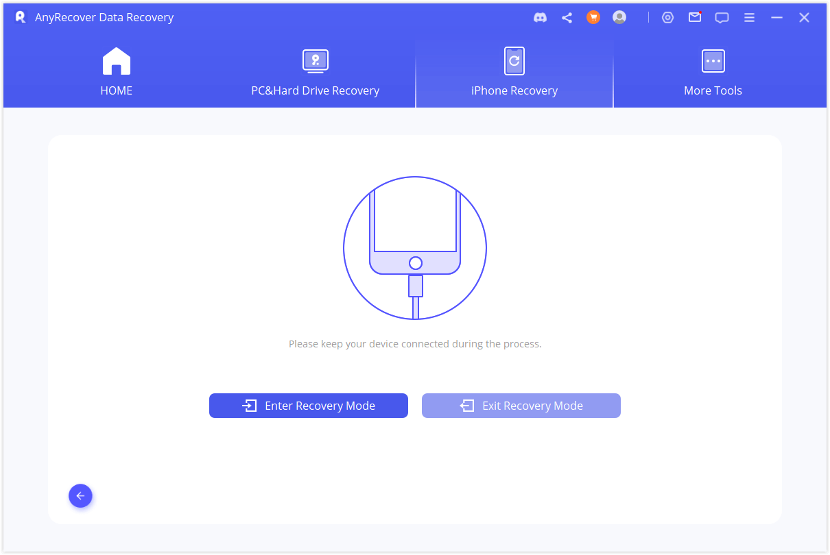Click the Exit Recovery Mode button
This screenshot has height=555, width=830.
521,406
